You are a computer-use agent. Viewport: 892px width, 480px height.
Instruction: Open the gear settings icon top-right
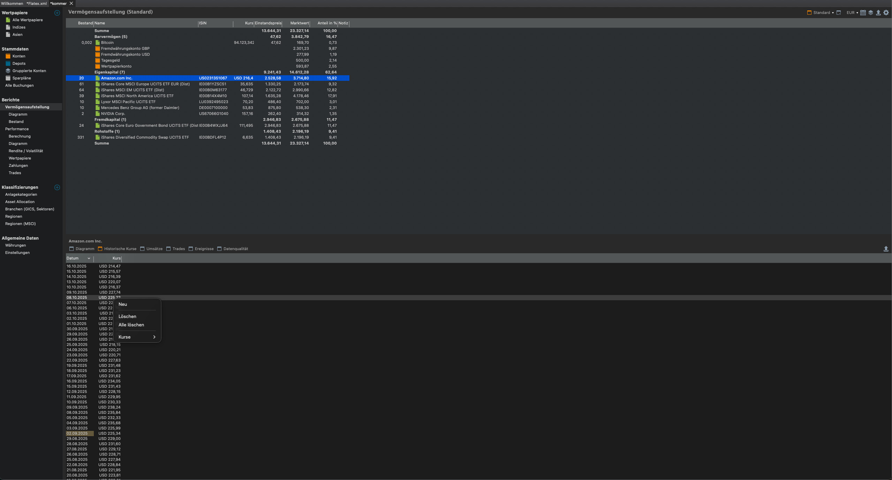click(x=886, y=13)
